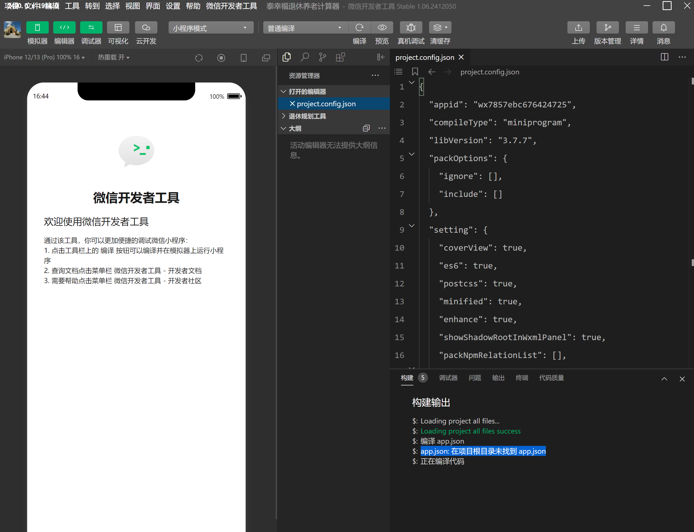Select the Source Control branch icon
The width and height of the screenshot is (694, 532).
[322, 57]
